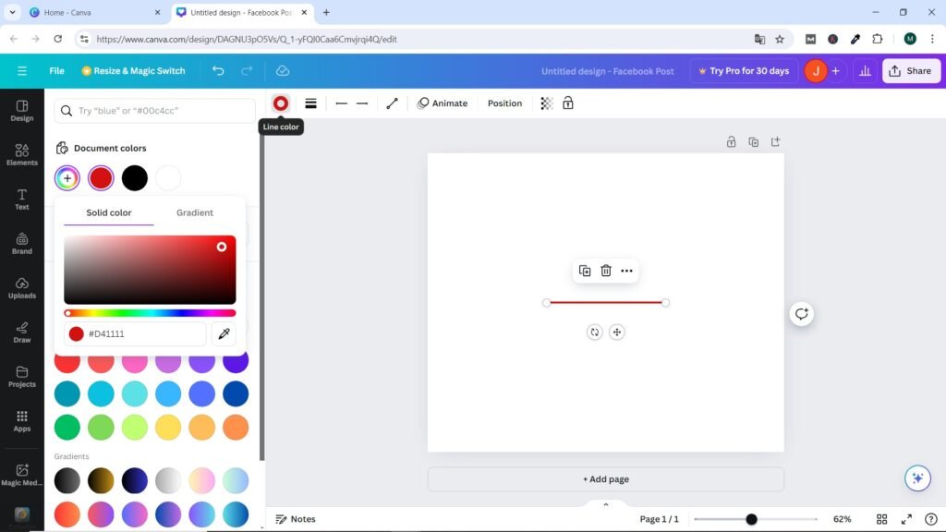The image size is (946, 532).
Task: Toggle the page lock above the canvas
Action: pyautogui.click(x=731, y=141)
